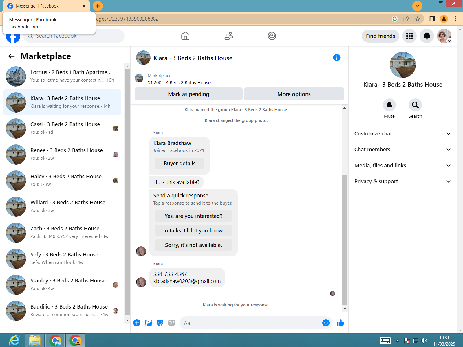Open the Groups icon in top navigation
Screen dimensions: 463x347
[272, 36]
